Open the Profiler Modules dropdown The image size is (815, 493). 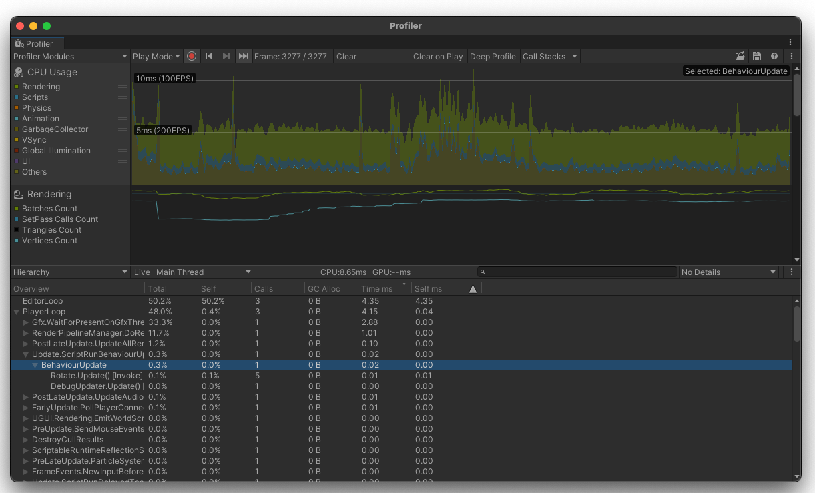[x=70, y=57]
